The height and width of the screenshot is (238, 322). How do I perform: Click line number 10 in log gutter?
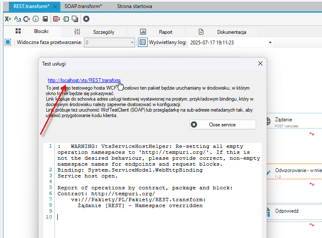click(x=49, y=217)
